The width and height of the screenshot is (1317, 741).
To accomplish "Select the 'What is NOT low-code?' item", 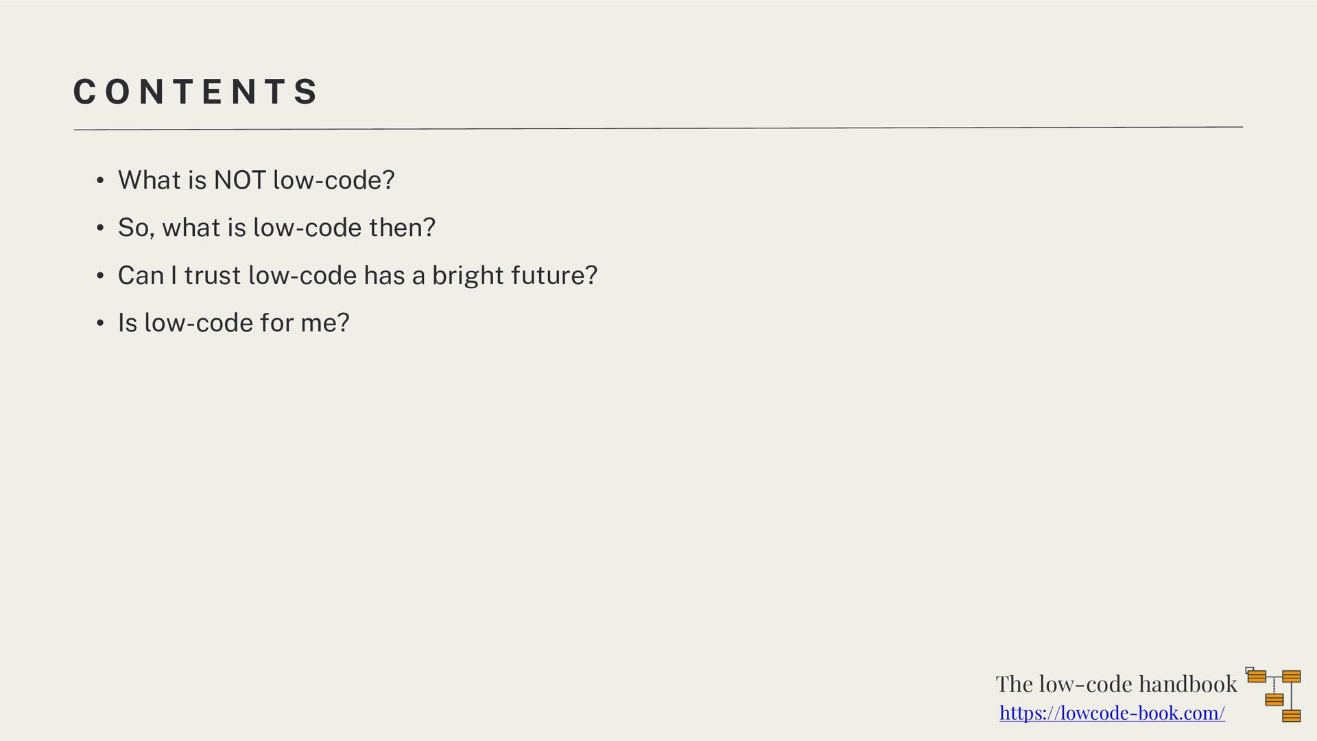I will (x=256, y=180).
